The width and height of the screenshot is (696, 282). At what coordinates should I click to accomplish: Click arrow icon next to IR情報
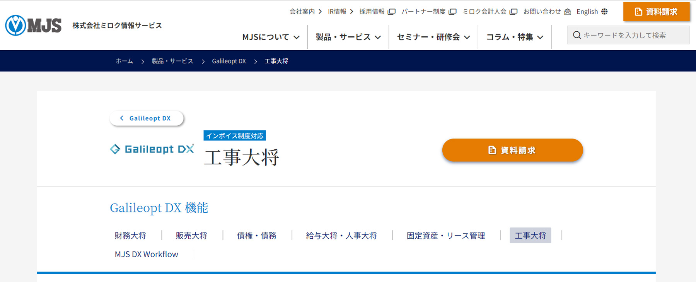pyautogui.click(x=351, y=12)
